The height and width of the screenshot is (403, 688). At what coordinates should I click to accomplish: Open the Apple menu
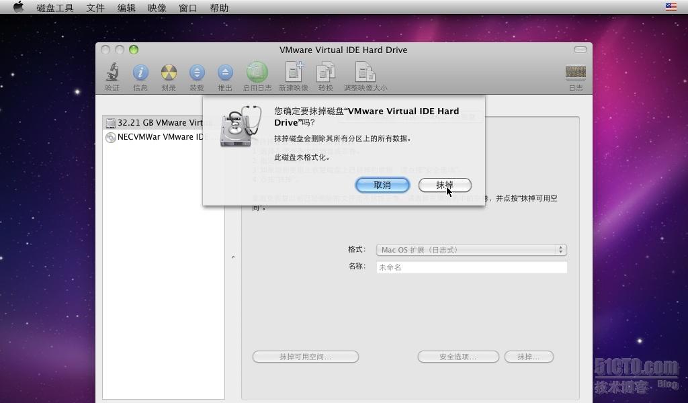[18, 7]
